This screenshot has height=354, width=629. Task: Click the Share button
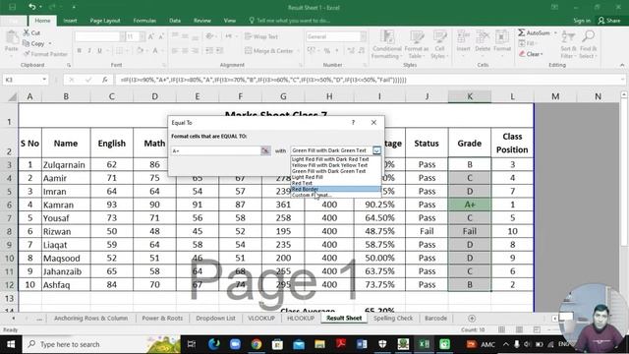[x=609, y=21]
